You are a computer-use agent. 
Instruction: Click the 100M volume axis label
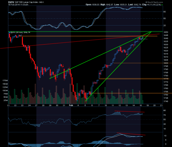point(5,91)
